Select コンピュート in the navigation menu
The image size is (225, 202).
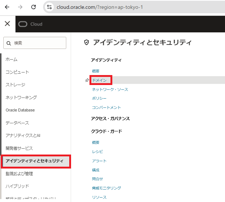(x=17, y=72)
